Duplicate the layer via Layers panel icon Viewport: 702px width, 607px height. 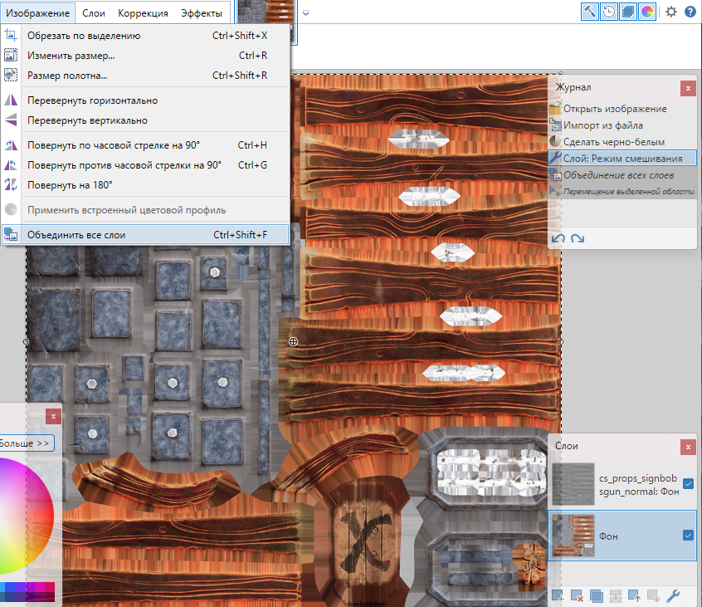[x=596, y=595]
